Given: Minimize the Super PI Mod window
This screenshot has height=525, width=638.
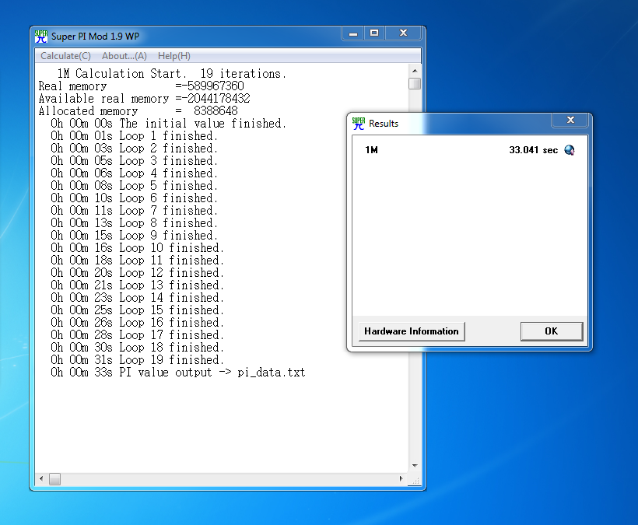Looking at the screenshot, I should [352, 33].
